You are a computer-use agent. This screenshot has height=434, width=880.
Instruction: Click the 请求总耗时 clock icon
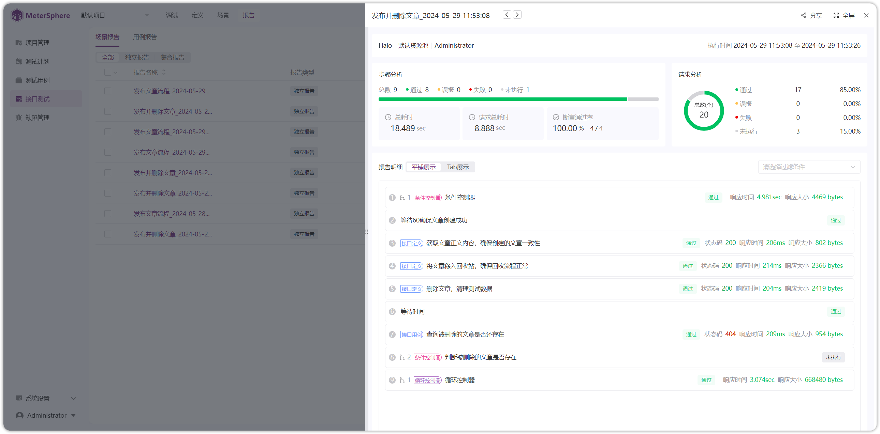[x=472, y=118]
